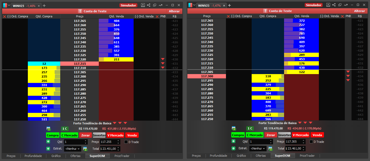Add a new tab in right window
This screenshot has width=370, height=161.
tap(229, 6)
